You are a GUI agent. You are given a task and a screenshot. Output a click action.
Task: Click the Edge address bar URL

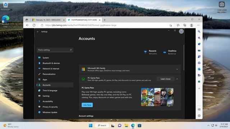(x=81, y=25)
